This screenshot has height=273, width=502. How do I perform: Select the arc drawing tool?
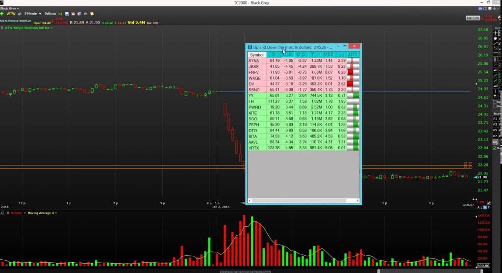496,49
